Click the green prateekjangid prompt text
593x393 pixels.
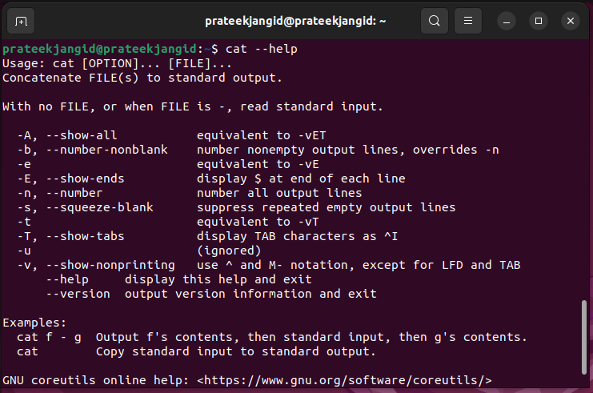[99, 49]
